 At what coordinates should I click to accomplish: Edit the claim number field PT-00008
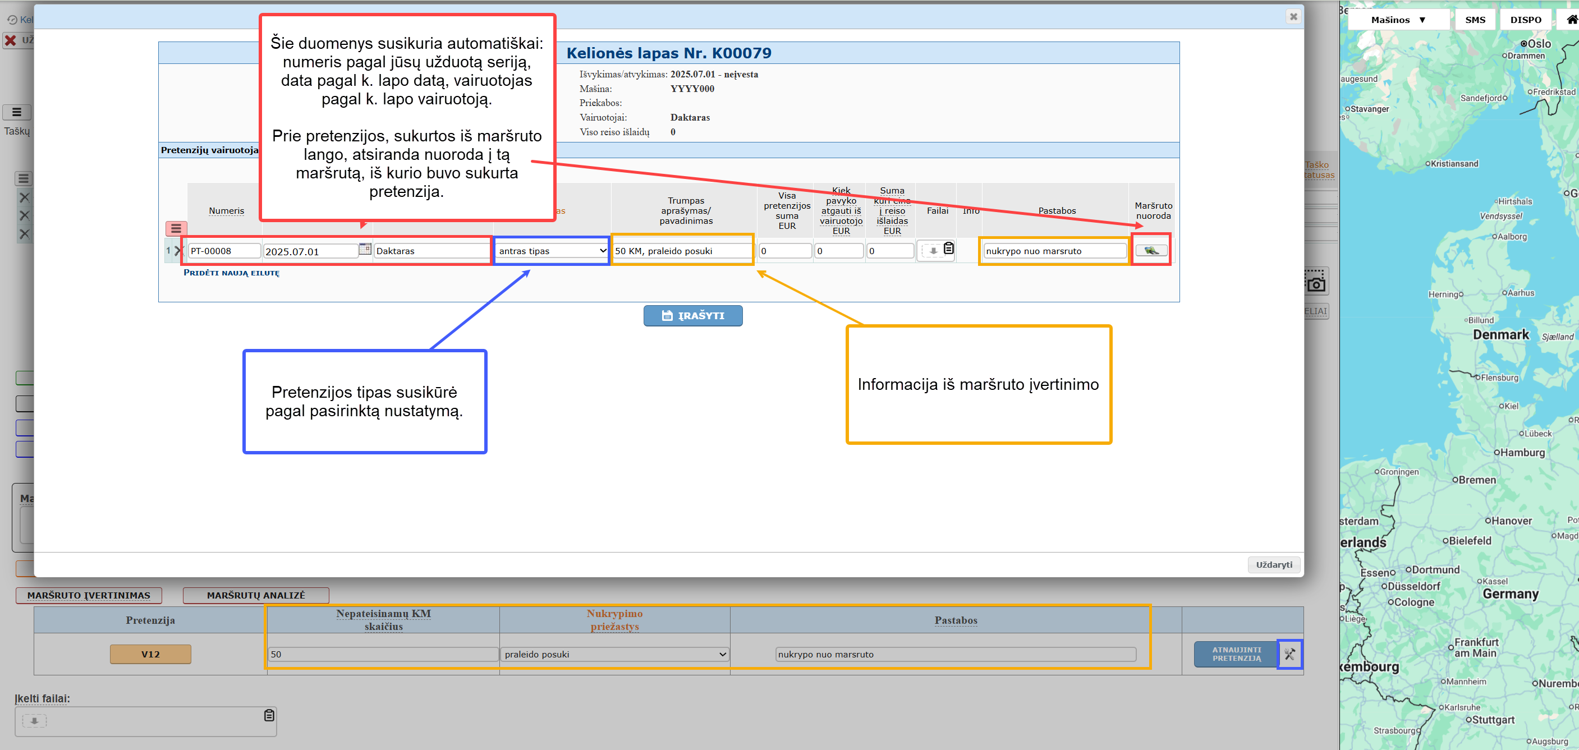point(224,251)
